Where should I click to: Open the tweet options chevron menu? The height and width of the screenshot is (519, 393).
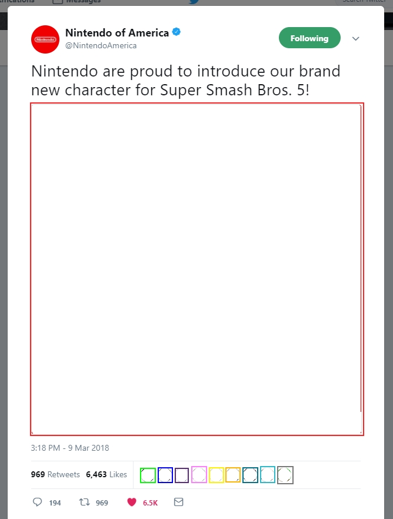(355, 39)
